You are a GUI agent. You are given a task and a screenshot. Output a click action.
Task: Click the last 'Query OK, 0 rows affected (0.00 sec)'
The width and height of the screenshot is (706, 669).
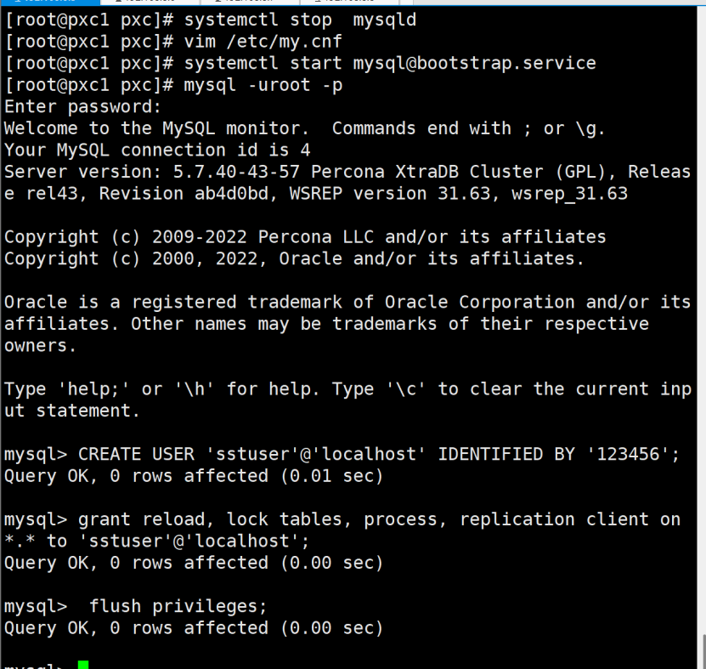194,628
